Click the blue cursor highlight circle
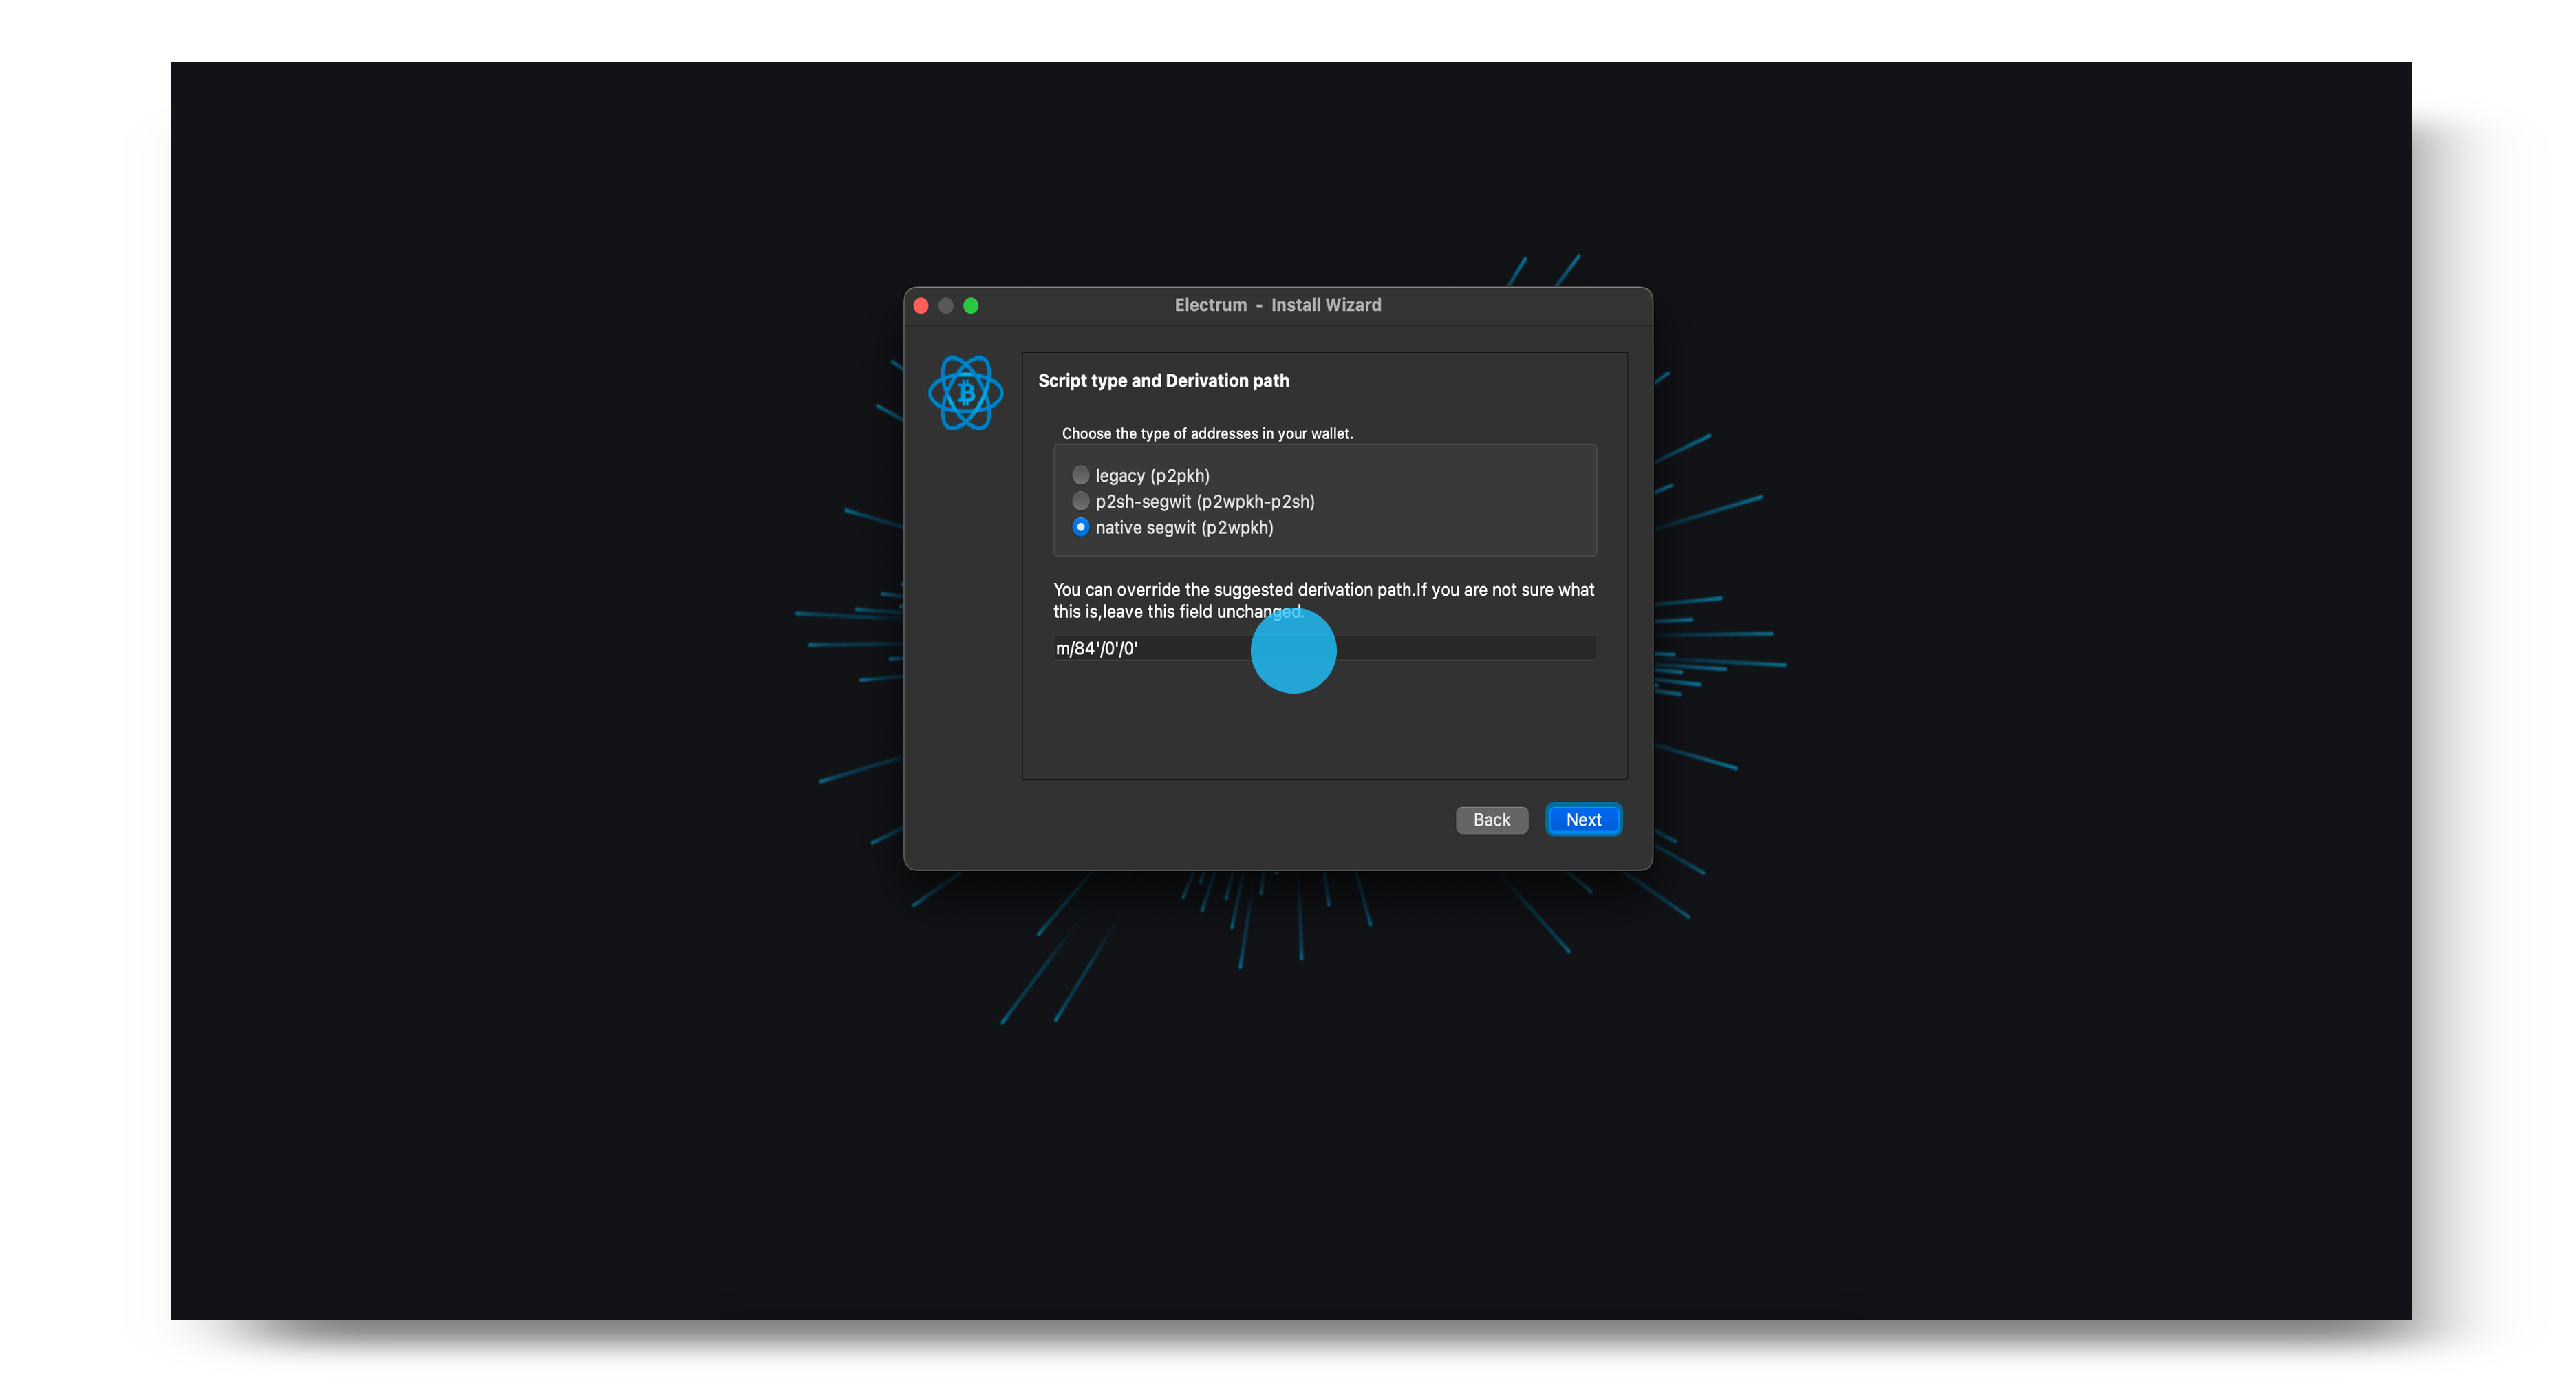This screenshot has width=2576, height=1387. 1293,651
